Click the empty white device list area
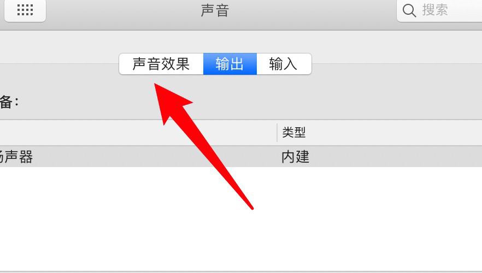Screen dimensions: 482x273 pyautogui.click(x=241, y=218)
